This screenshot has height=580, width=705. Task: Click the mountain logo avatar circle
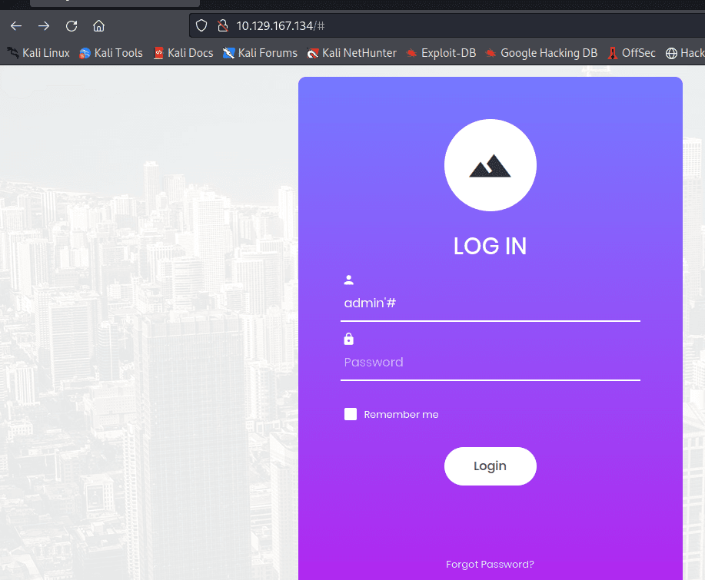(x=490, y=165)
